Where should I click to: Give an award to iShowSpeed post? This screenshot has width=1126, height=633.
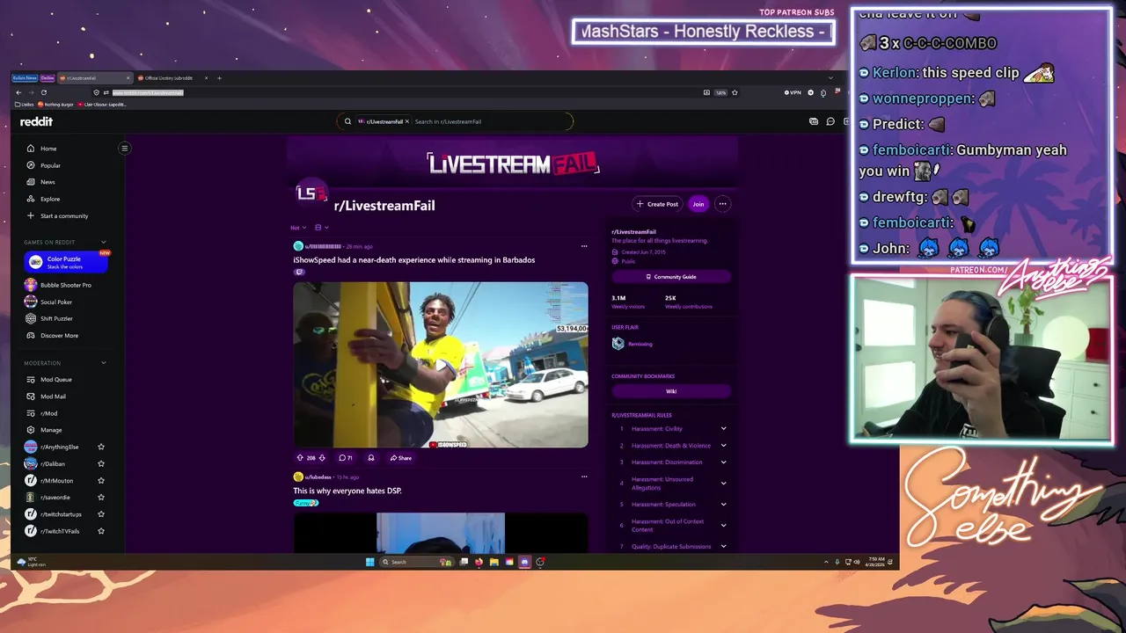[370, 458]
